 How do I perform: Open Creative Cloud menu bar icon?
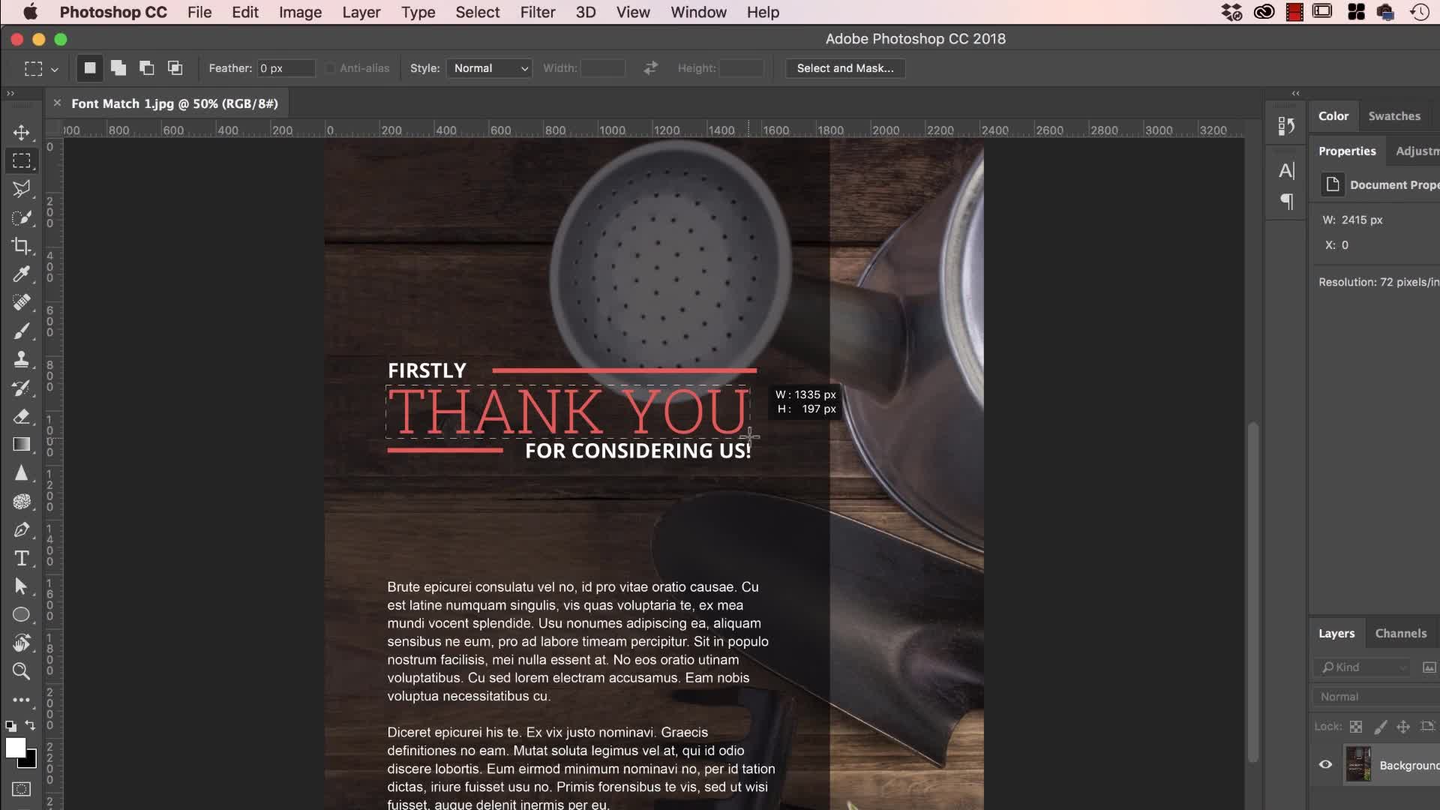[1264, 12]
